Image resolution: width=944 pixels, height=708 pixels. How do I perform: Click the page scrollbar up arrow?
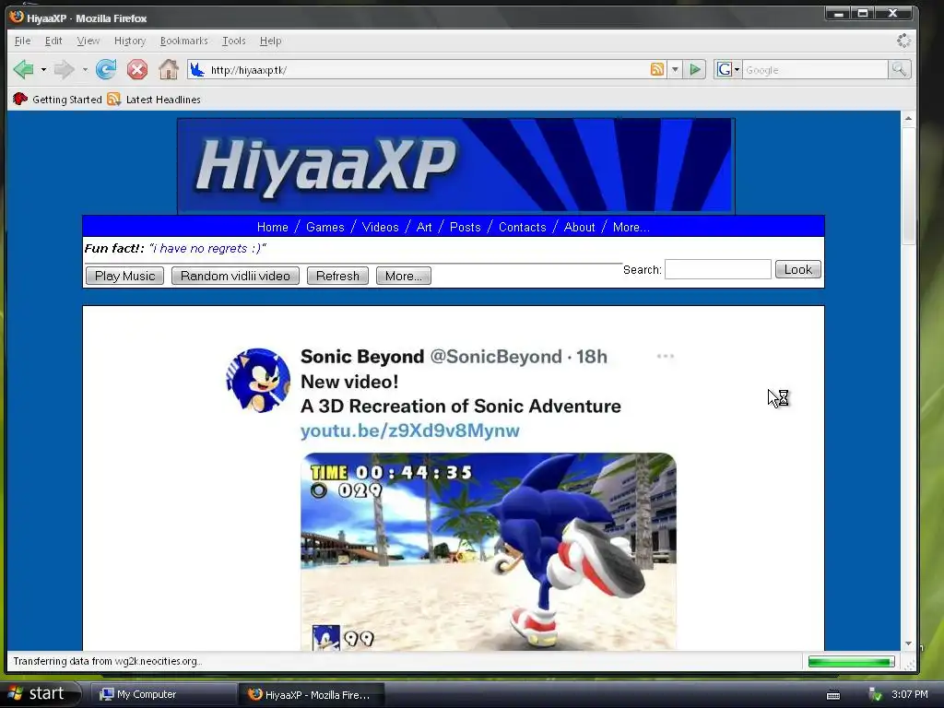tap(908, 119)
